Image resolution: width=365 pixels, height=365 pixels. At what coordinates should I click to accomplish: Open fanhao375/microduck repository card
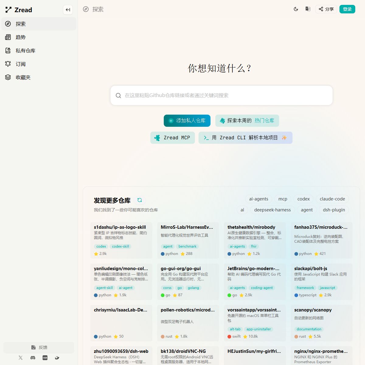322,240
